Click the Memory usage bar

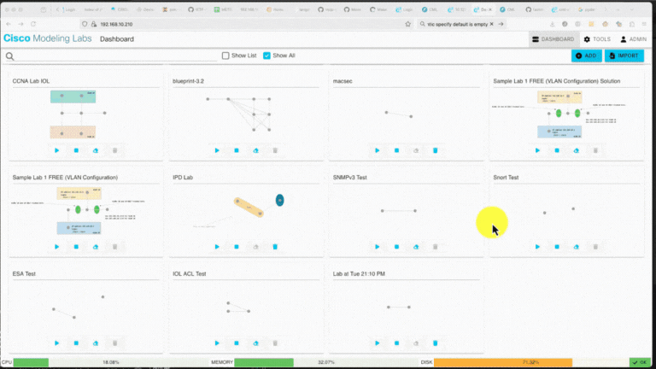(265, 362)
